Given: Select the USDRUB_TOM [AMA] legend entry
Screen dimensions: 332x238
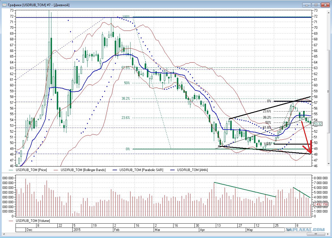Looking at the screenshot, I should point(192,170).
